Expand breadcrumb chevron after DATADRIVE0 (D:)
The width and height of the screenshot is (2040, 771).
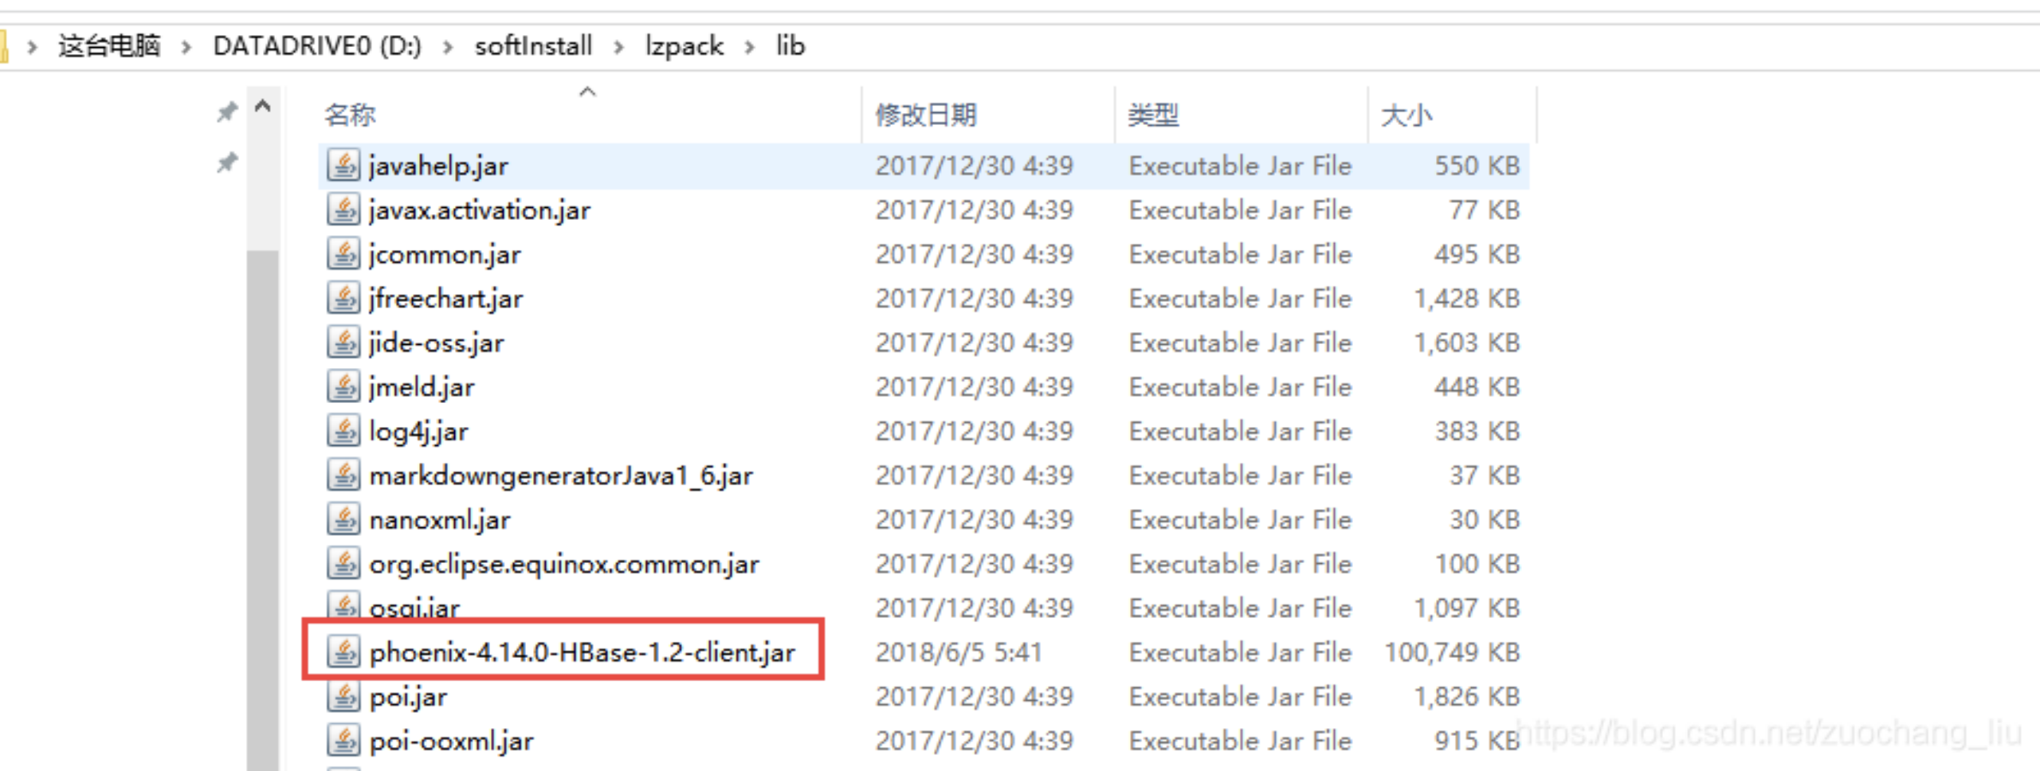448,47
